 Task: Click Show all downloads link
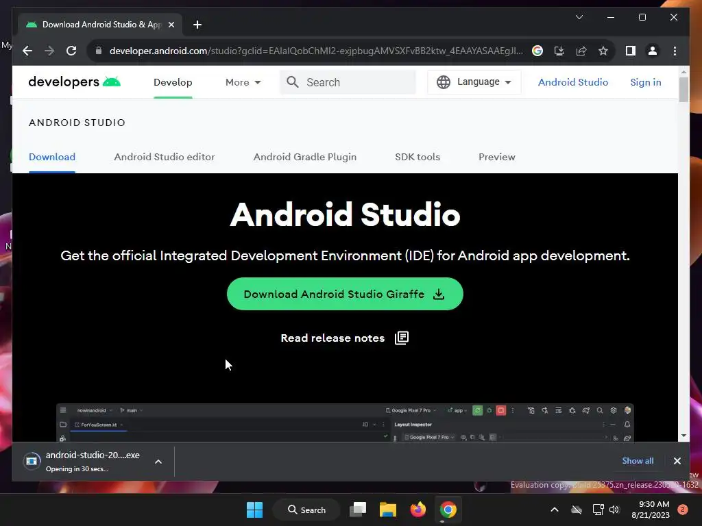click(x=638, y=461)
